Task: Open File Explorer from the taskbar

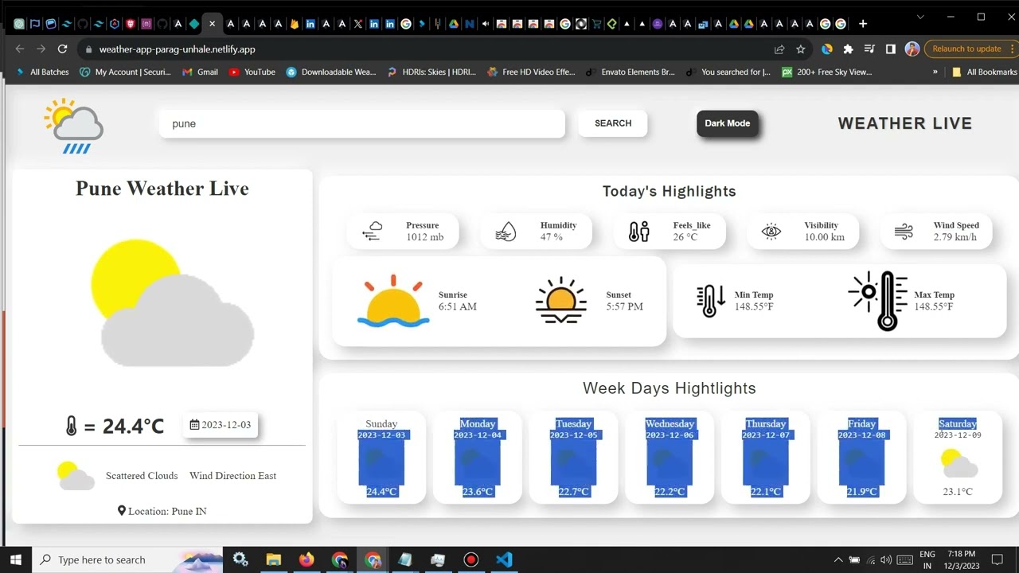Action: 273,559
